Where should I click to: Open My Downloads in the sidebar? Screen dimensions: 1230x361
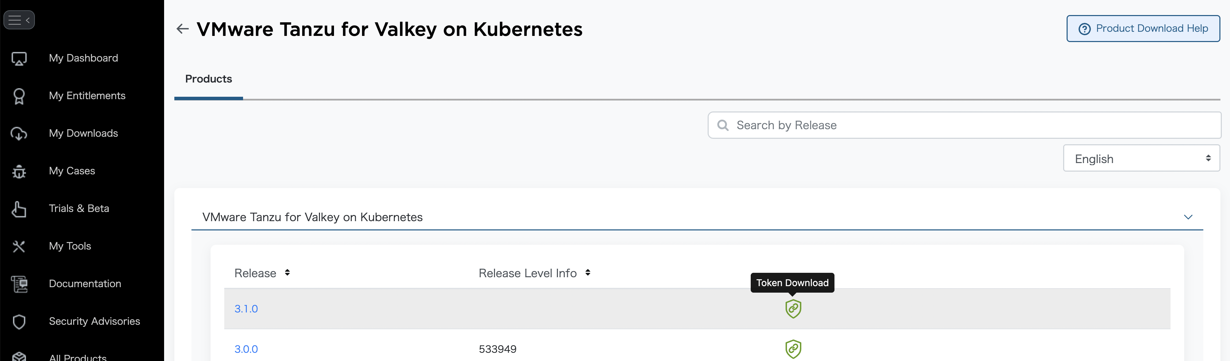pyautogui.click(x=83, y=134)
